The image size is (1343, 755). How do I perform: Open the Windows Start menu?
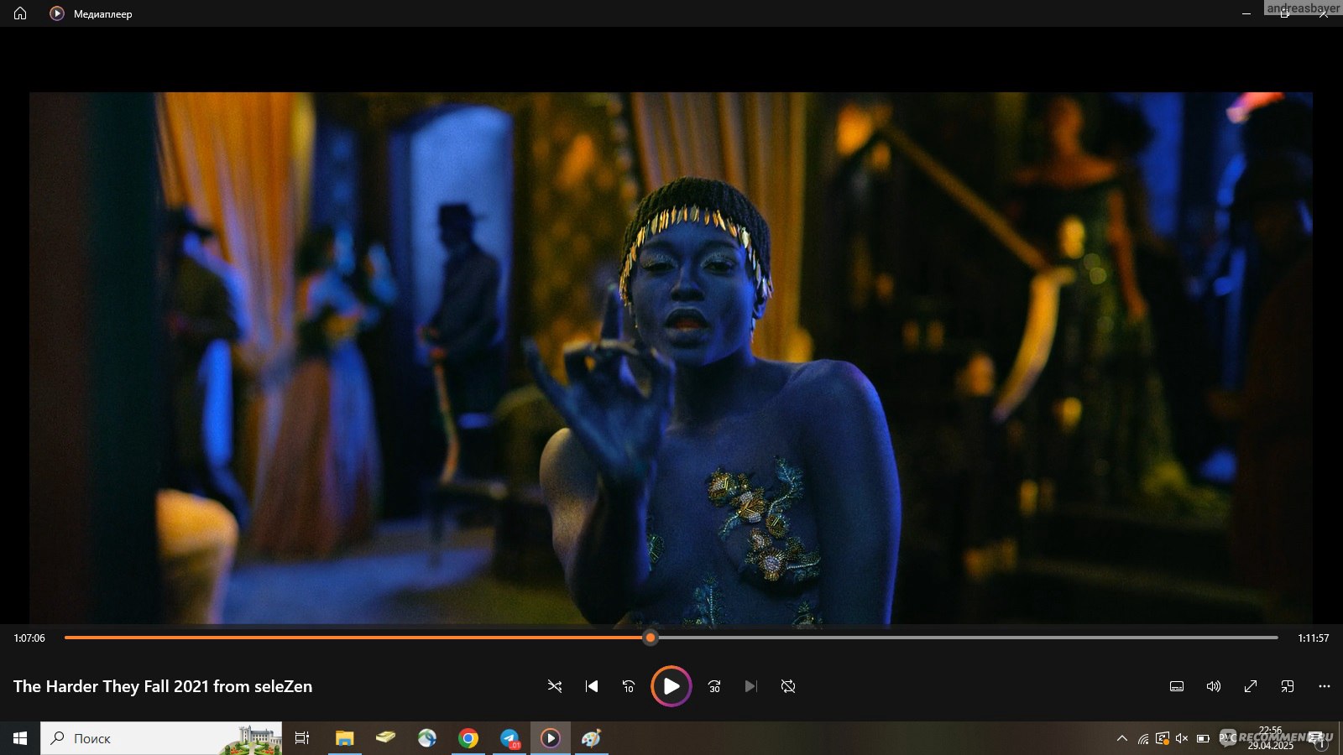click(x=20, y=738)
